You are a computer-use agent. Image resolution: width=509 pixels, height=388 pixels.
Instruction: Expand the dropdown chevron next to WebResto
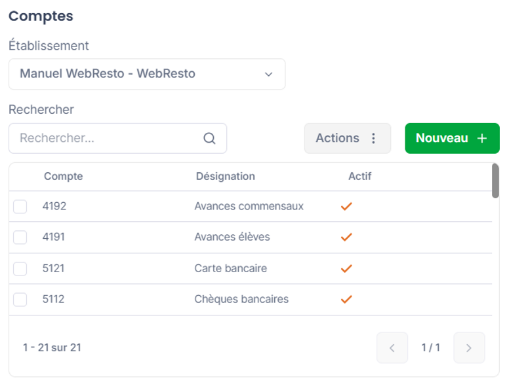coord(268,75)
